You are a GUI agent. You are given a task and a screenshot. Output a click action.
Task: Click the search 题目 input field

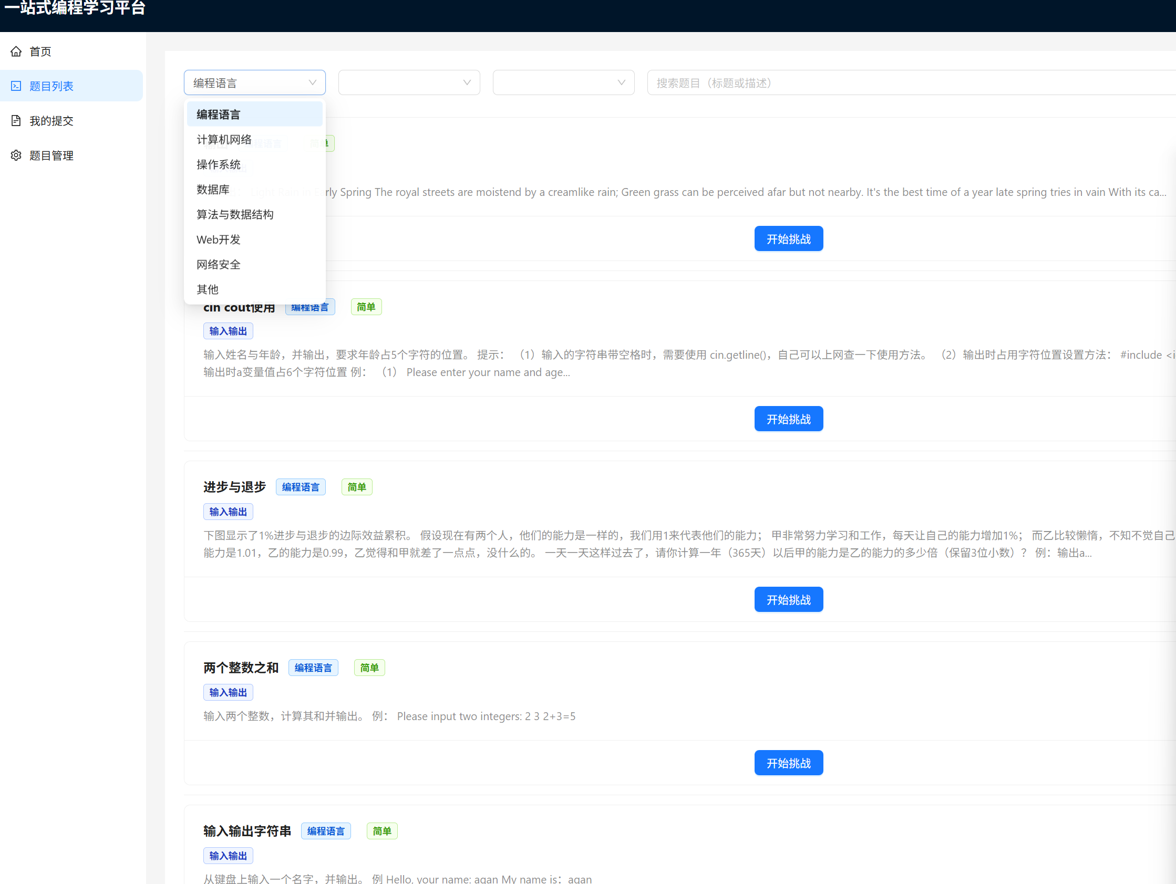(x=904, y=83)
